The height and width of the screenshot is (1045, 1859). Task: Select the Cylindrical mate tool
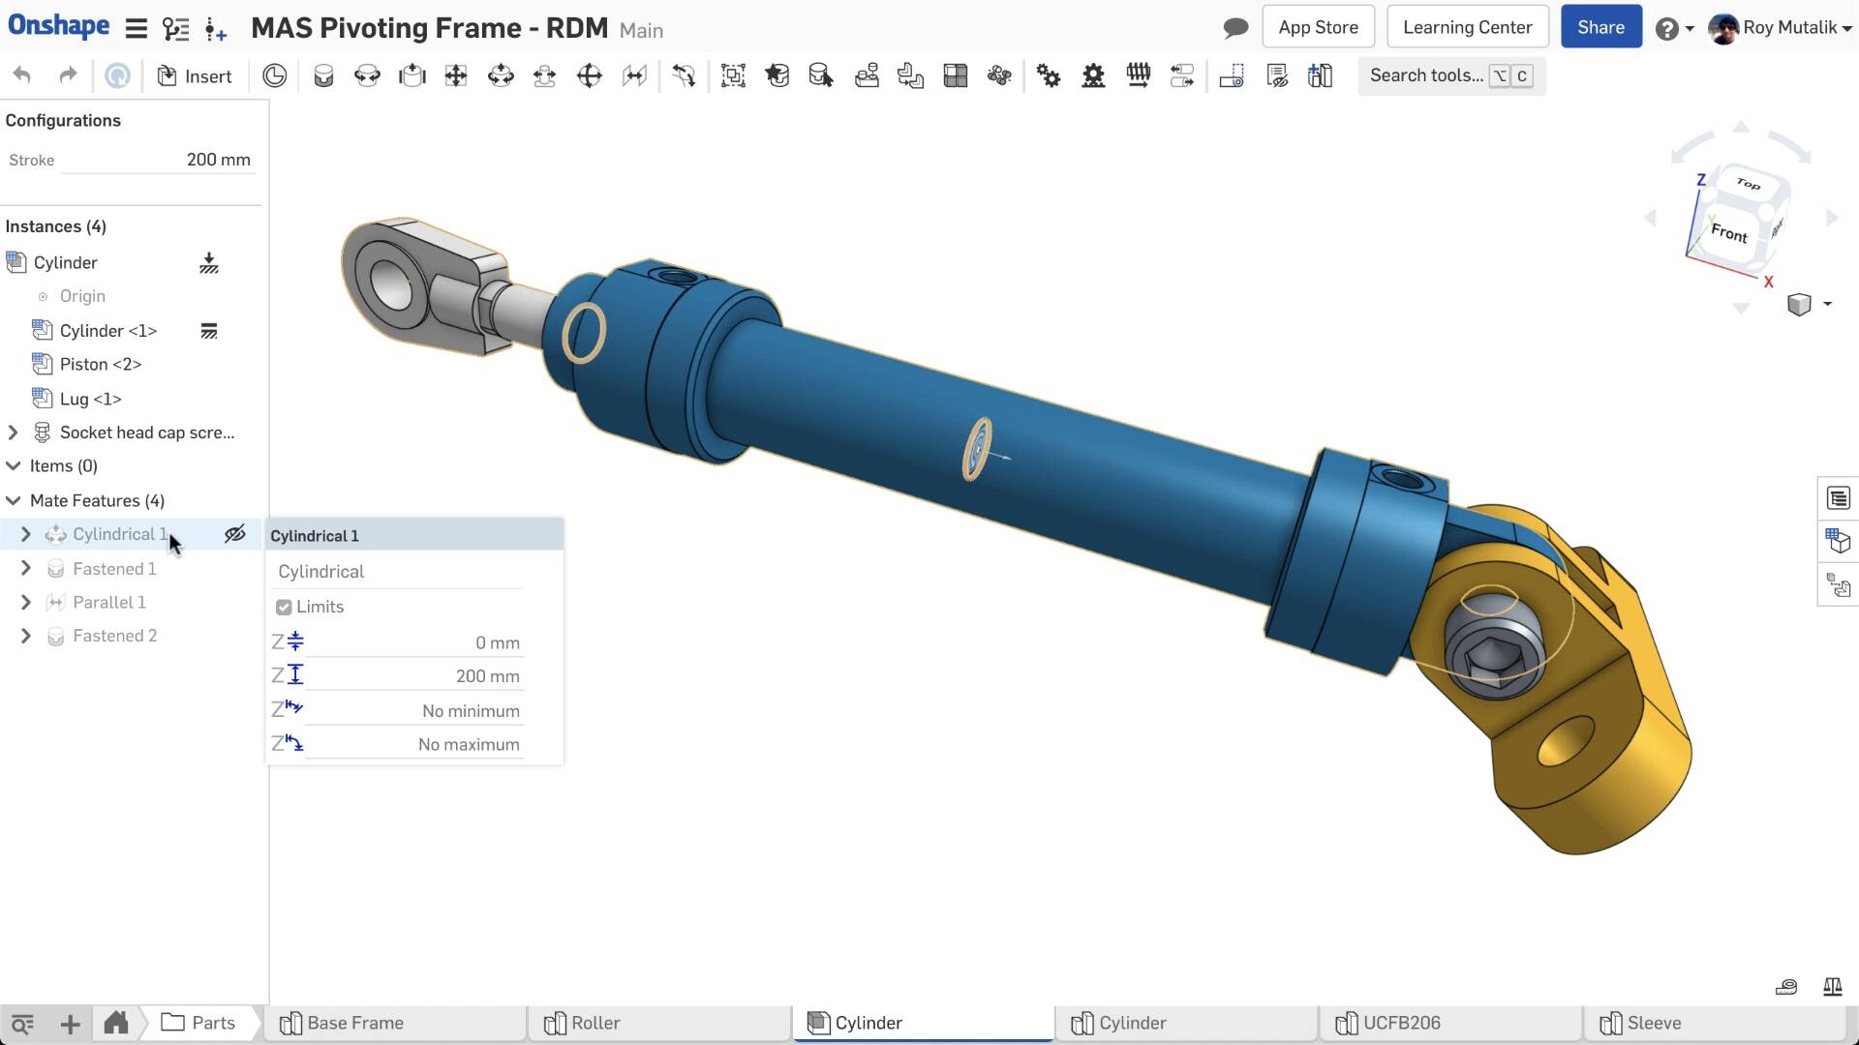(501, 75)
